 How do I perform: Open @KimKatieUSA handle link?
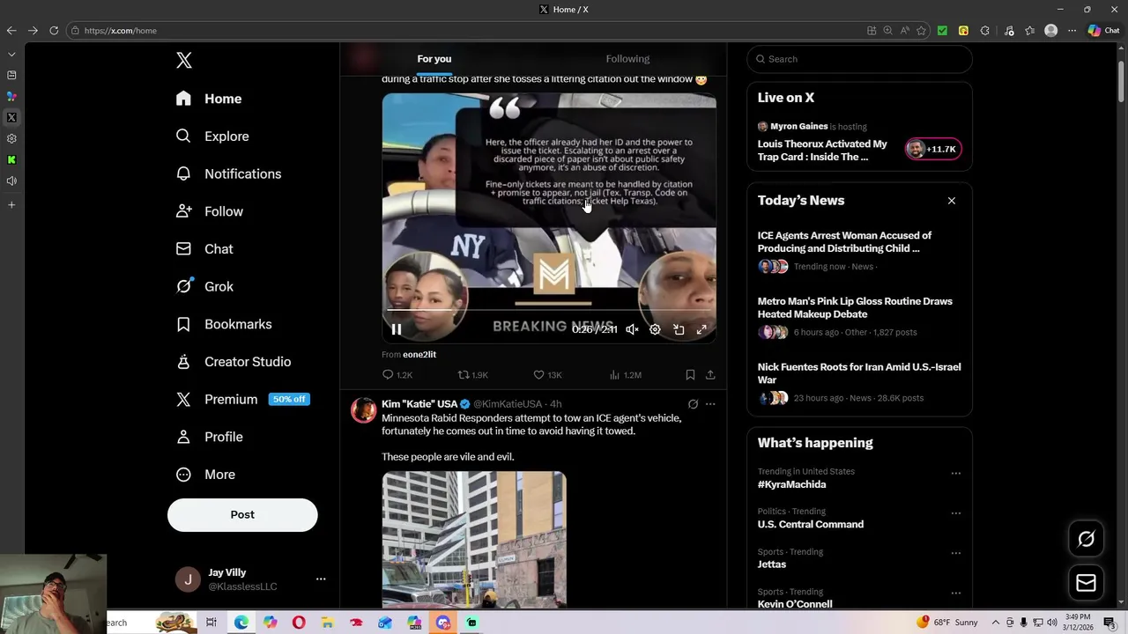pyautogui.click(x=508, y=404)
